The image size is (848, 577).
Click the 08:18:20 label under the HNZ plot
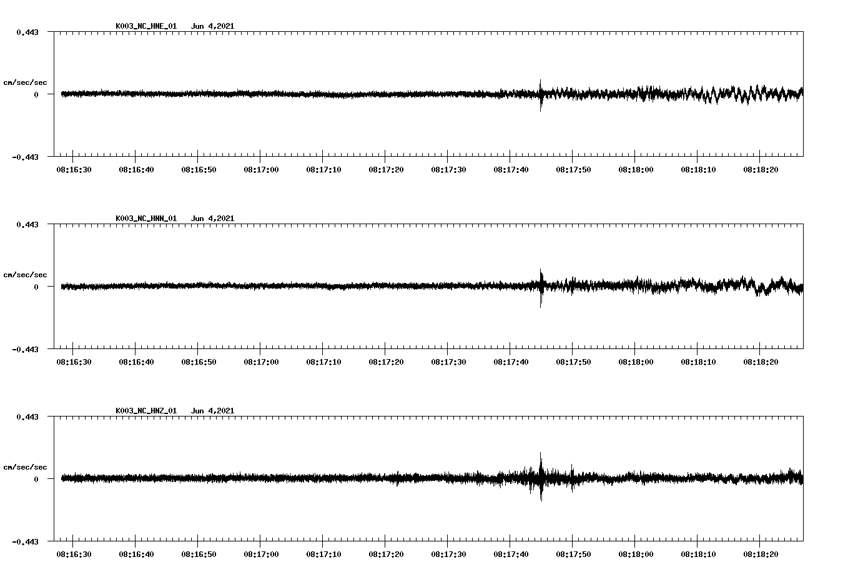click(761, 554)
